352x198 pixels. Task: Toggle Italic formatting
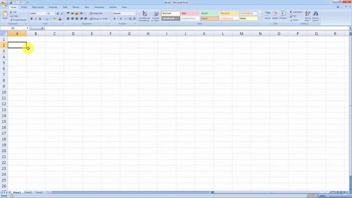(36, 19)
